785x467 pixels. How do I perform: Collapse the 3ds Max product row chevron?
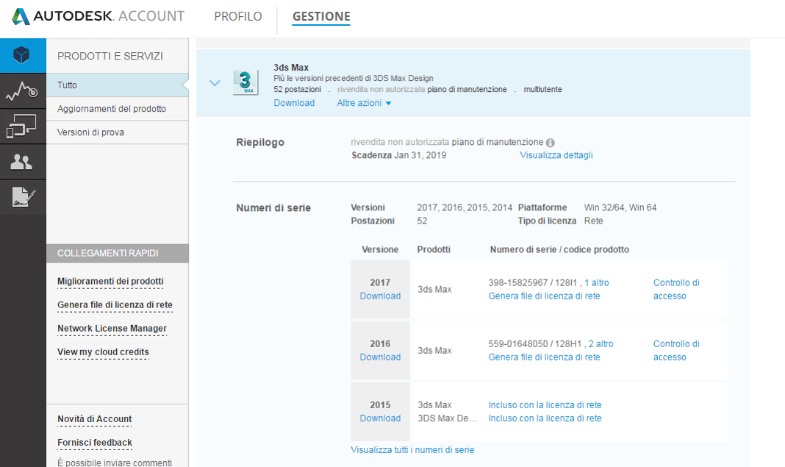pyautogui.click(x=215, y=83)
